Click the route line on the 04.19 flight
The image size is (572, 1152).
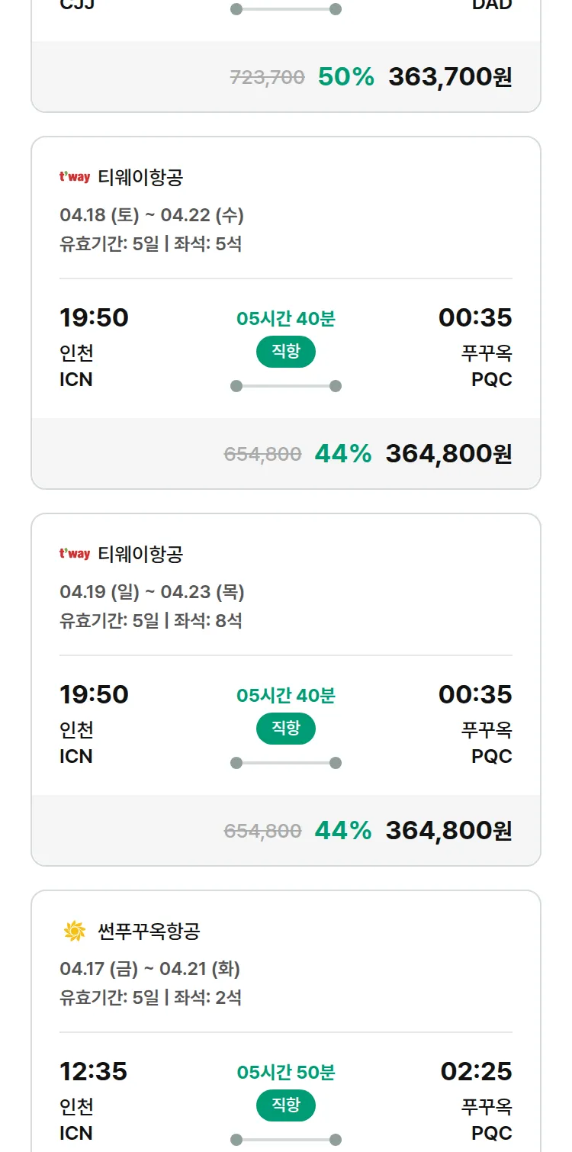point(285,763)
